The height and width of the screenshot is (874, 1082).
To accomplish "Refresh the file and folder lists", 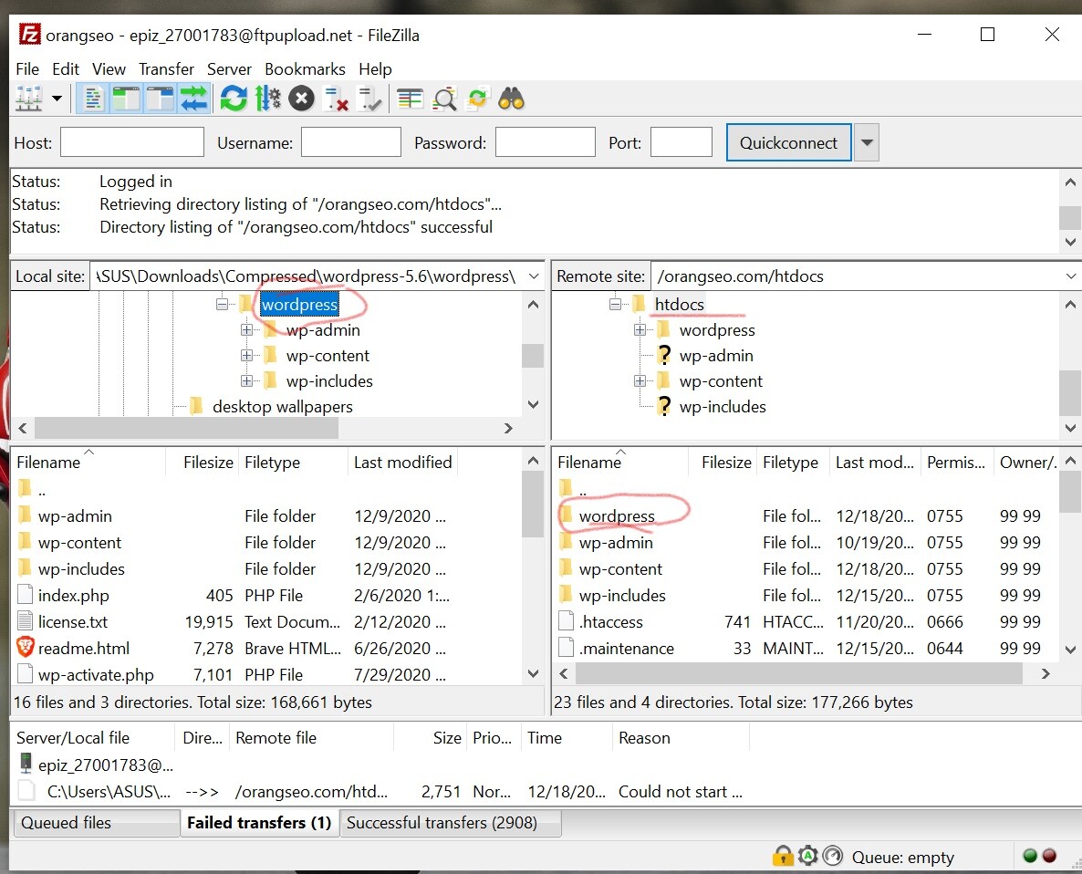I will coord(234,99).
